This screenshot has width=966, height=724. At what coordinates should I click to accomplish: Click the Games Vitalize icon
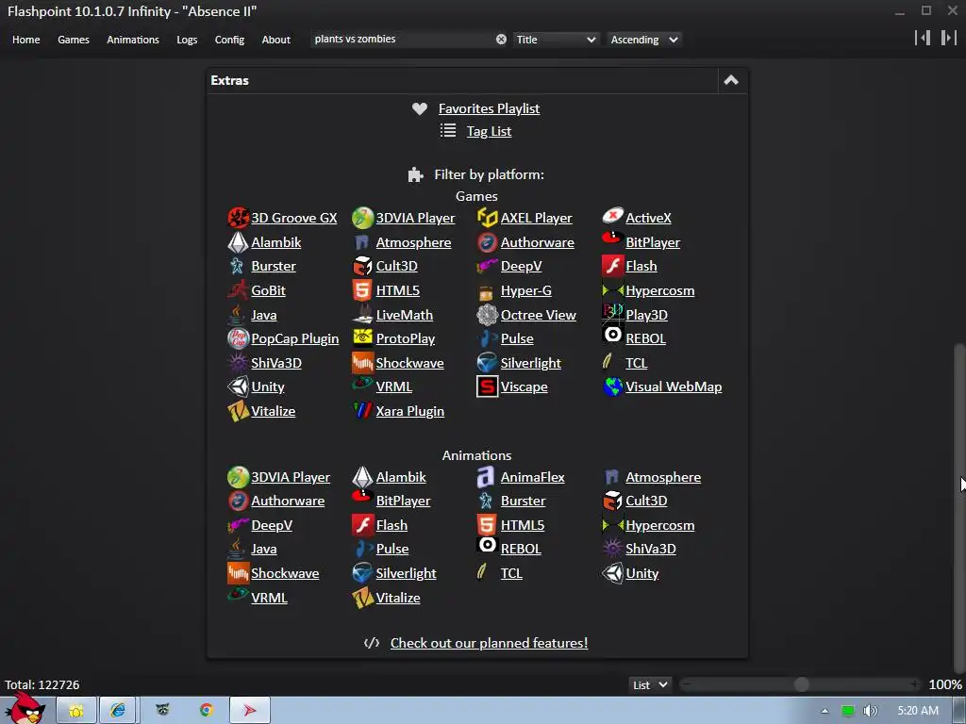pyautogui.click(x=238, y=411)
